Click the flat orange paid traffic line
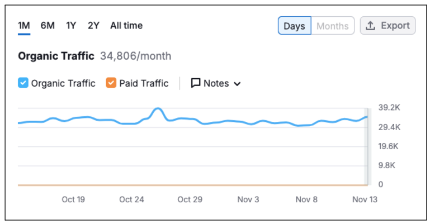The image size is (430, 224). 190,184
